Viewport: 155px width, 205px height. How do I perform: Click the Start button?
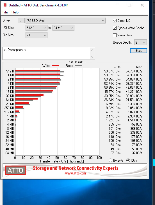pyautogui.click(x=138, y=51)
